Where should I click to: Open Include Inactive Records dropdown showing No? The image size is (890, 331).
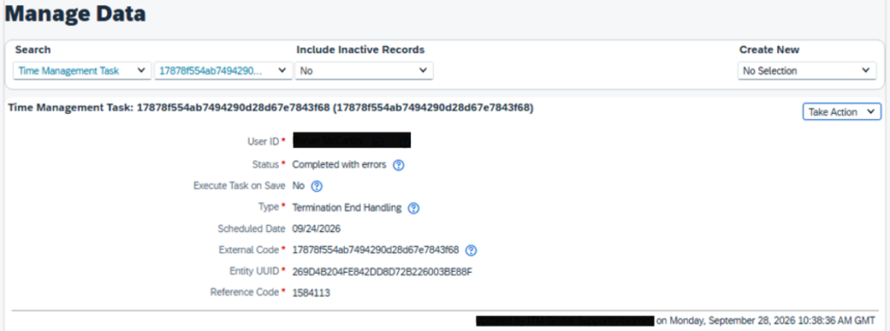pos(364,71)
